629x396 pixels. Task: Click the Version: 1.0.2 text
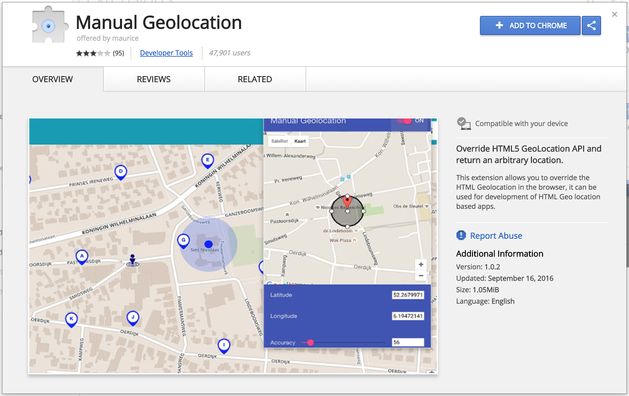click(478, 267)
